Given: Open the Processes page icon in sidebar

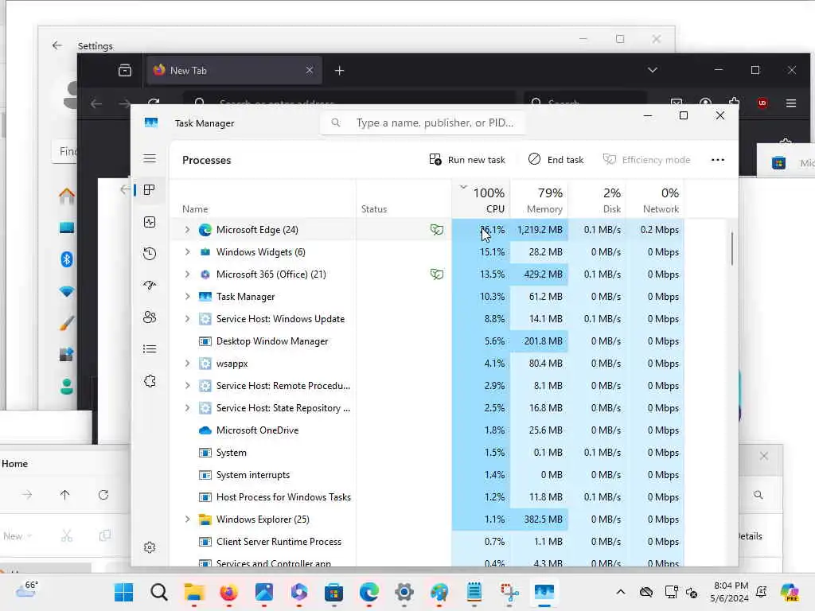Looking at the screenshot, I should pyautogui.click(x=150, y=190).
